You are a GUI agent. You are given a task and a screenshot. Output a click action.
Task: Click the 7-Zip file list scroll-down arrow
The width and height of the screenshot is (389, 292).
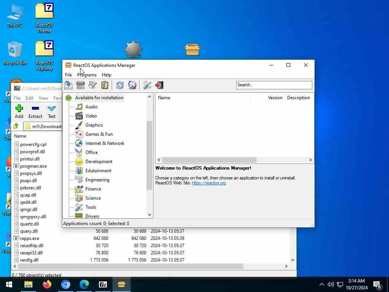click(x=293, y=260)
